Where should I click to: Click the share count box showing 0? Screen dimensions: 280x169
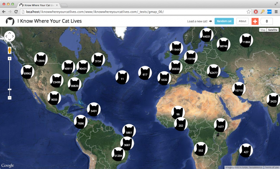tap(266, 21)
